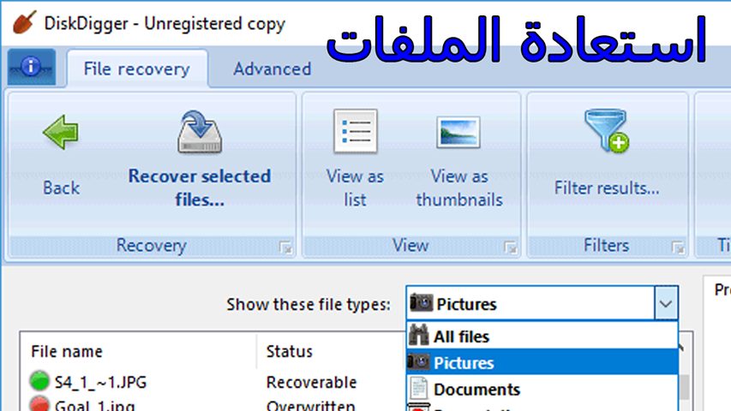Click the Back label text
This screenshot has width=731, height=411.
[x=61, y=188]
